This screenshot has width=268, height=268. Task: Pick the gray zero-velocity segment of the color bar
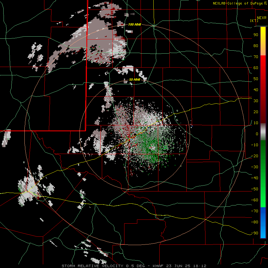[263, 132]
